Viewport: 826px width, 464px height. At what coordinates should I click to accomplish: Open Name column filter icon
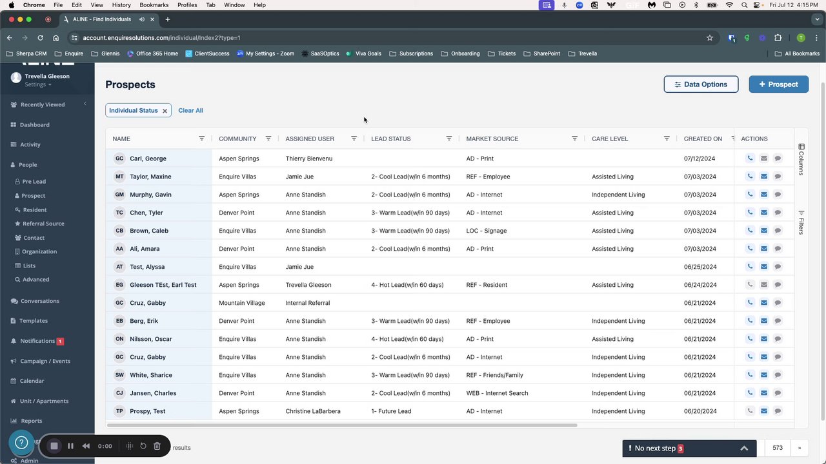tap(201, 139)
